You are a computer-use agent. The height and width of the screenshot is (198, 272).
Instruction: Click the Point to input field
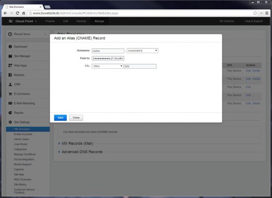click(108, 58)
